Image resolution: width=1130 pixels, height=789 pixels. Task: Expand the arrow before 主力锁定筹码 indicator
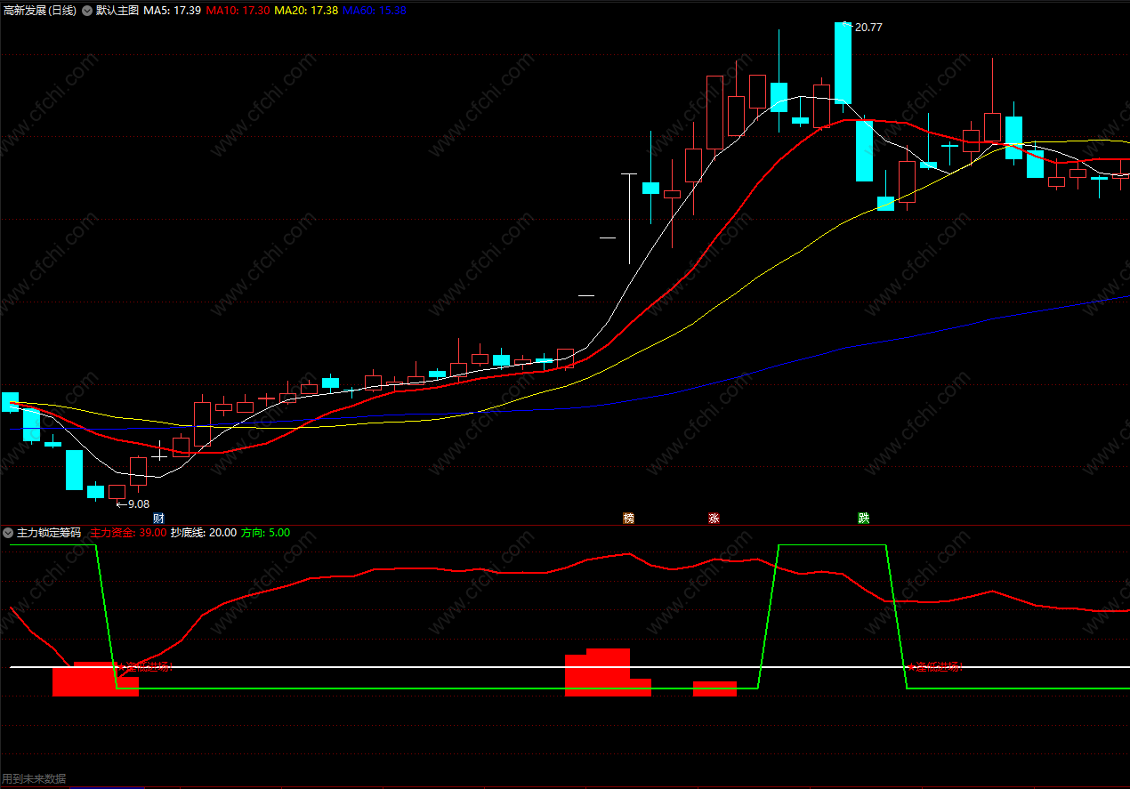click(x=8, y=533)
